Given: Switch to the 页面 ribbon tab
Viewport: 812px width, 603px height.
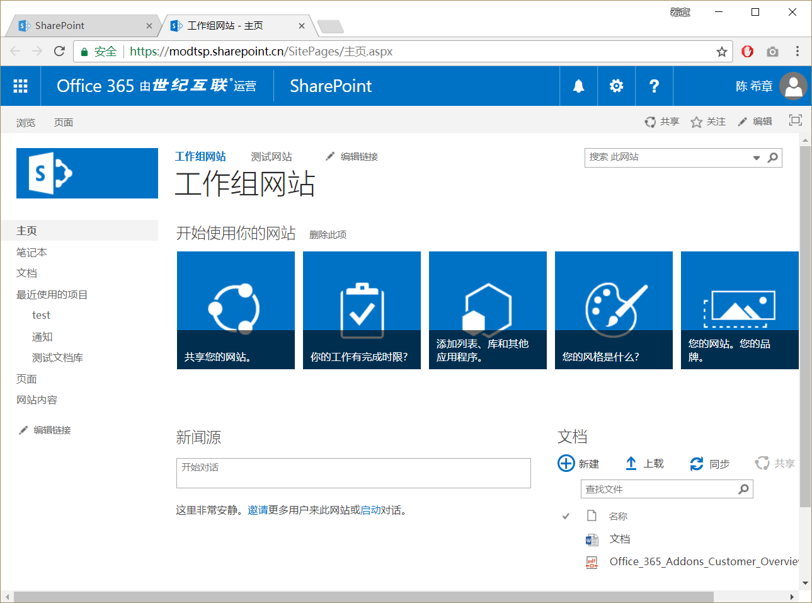Looking at the screenshot, I should point(63,122).
